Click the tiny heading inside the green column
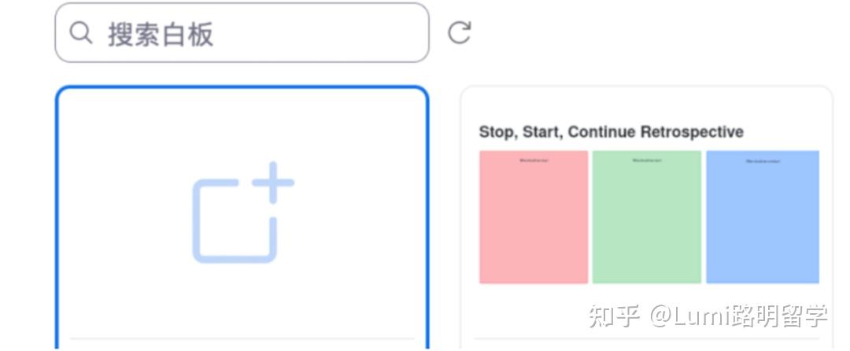Viewport: 850px width, 351px height. (647, 161)
